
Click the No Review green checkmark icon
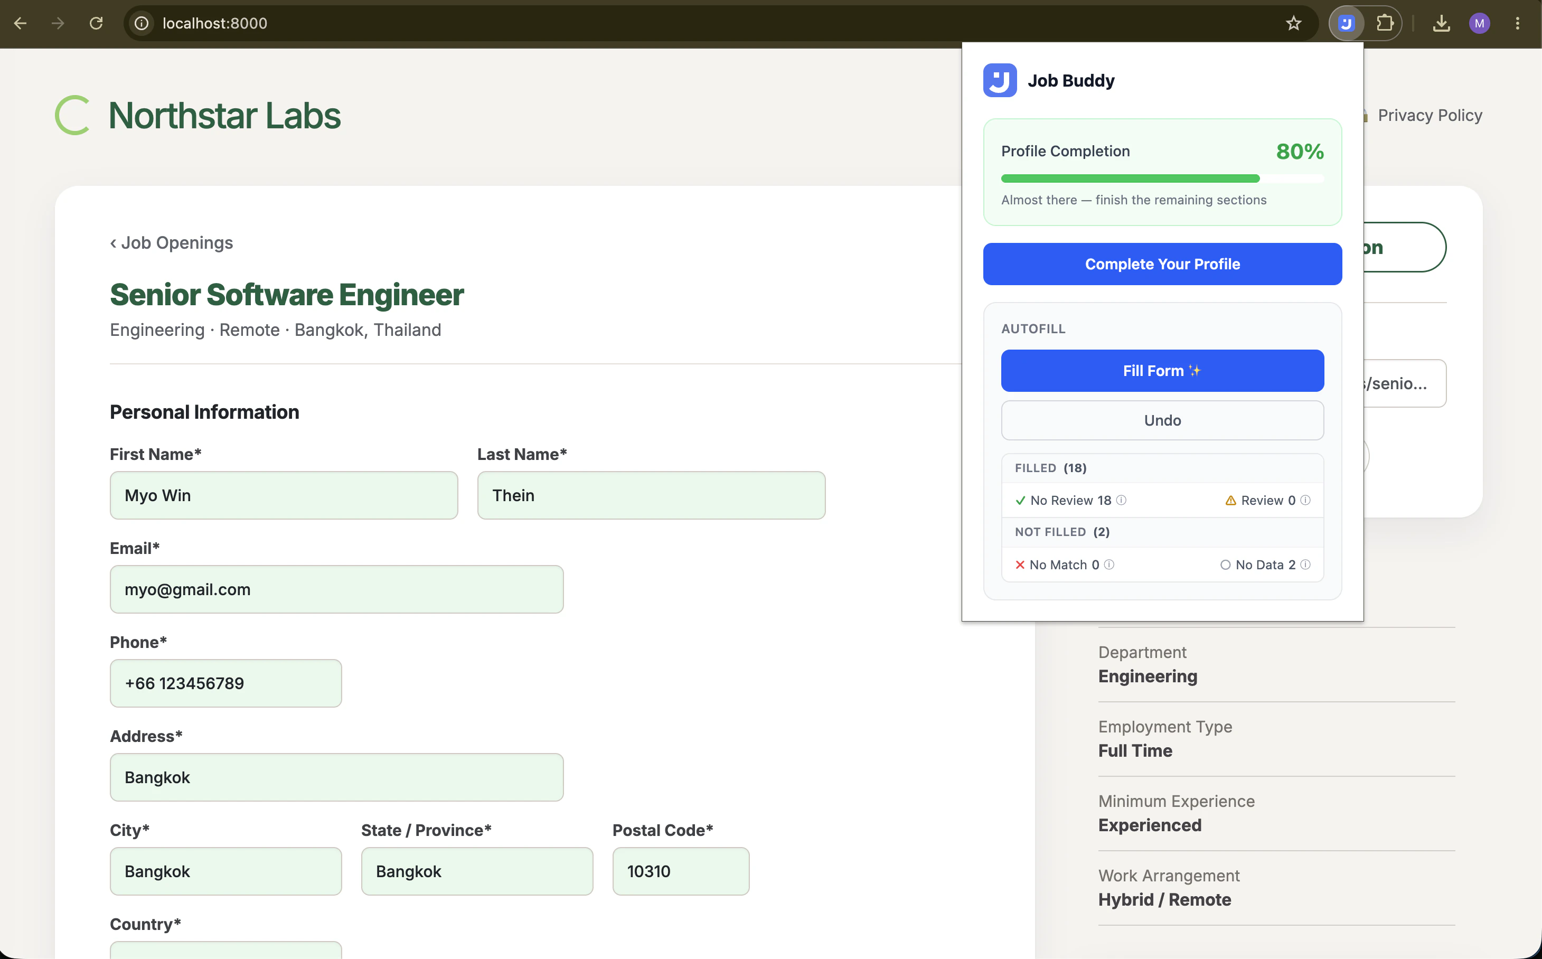[x=1020, y=501]
